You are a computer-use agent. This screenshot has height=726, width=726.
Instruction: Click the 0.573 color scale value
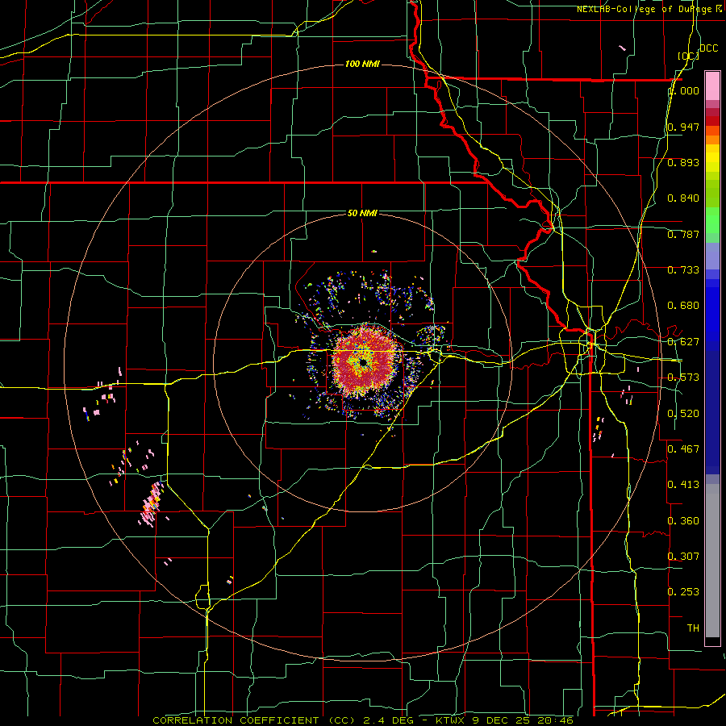coord(683,378)
